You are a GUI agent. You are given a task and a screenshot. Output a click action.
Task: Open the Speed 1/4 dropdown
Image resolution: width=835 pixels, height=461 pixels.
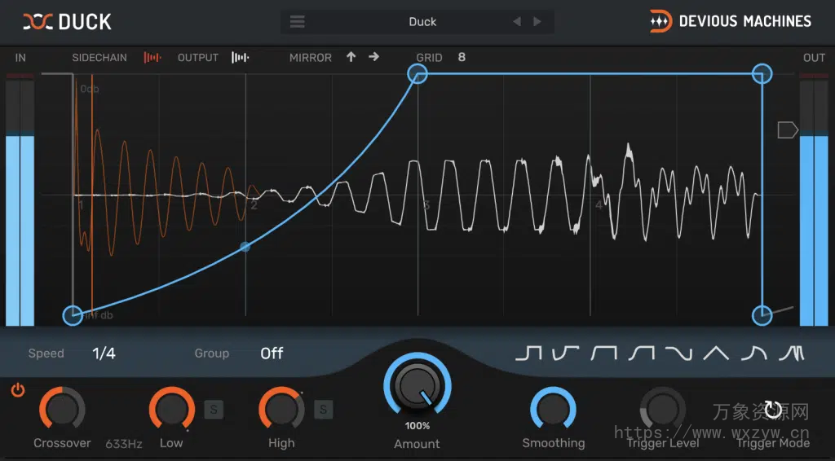click(104, 353)
